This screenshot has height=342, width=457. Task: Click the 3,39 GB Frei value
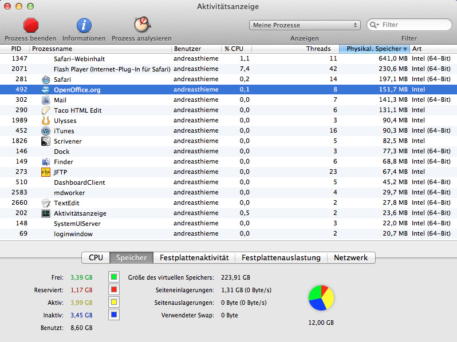point(81,277)
